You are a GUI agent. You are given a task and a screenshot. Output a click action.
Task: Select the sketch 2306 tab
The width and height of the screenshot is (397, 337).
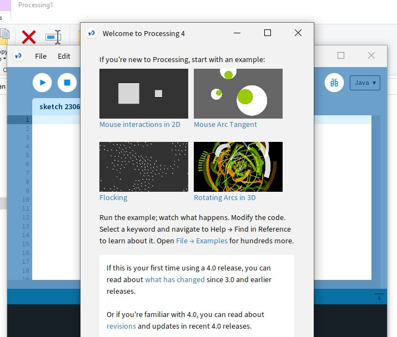(57, 106)
